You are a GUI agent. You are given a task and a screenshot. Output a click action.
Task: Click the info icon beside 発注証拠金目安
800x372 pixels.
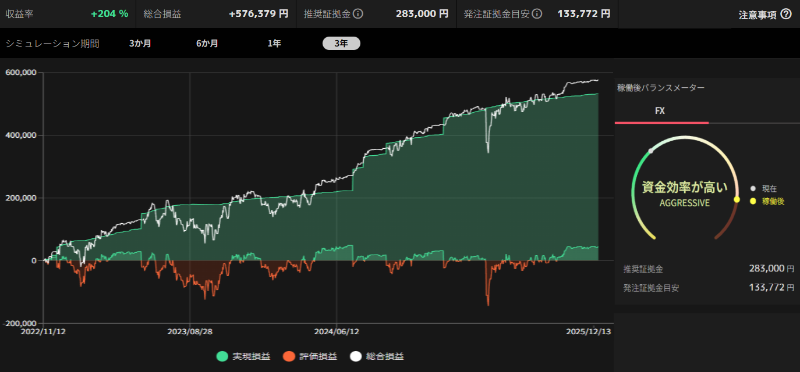537,13
